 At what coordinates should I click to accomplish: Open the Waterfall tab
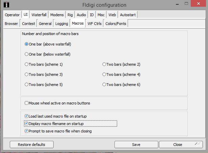click(x=39, y=15)
